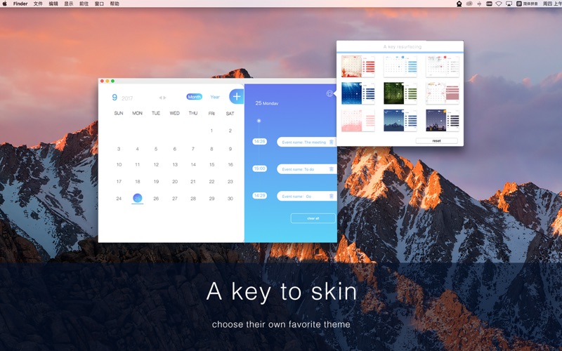Go to the previous month with the left arrow
This screenshot has height=351, width=562.
click(x=160, y=98)
